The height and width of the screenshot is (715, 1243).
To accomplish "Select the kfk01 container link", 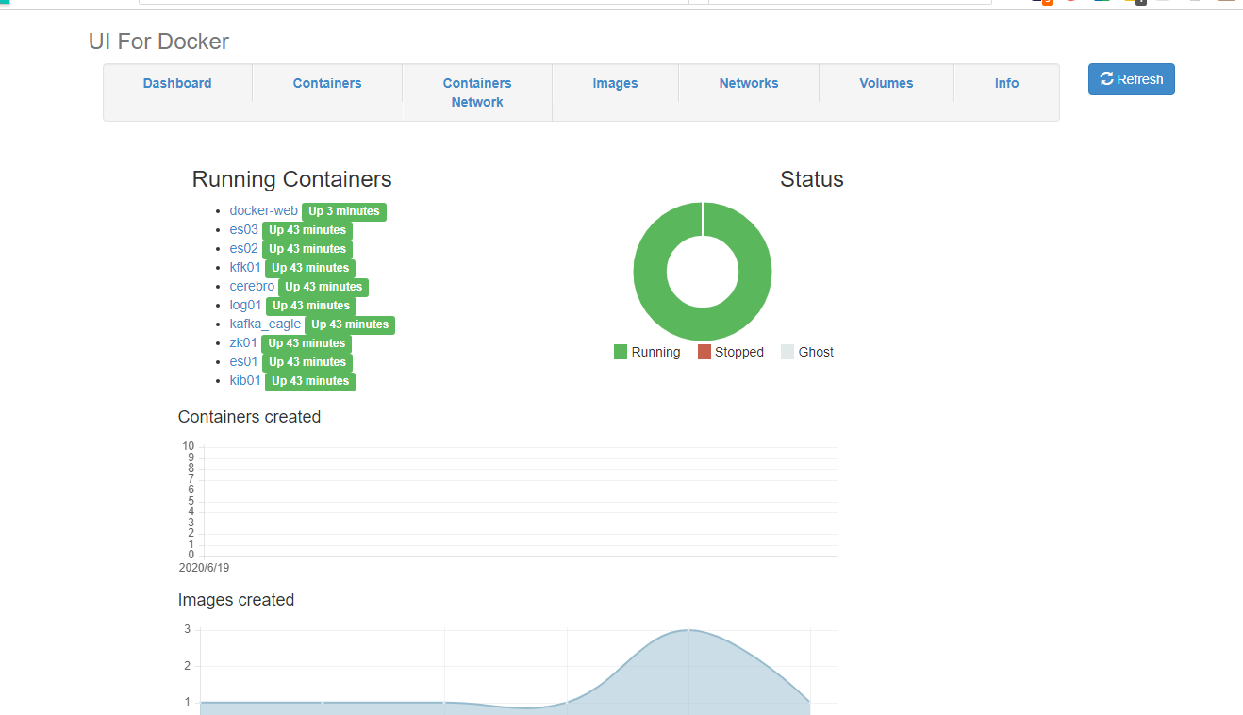I will click(x=245, y=267).
